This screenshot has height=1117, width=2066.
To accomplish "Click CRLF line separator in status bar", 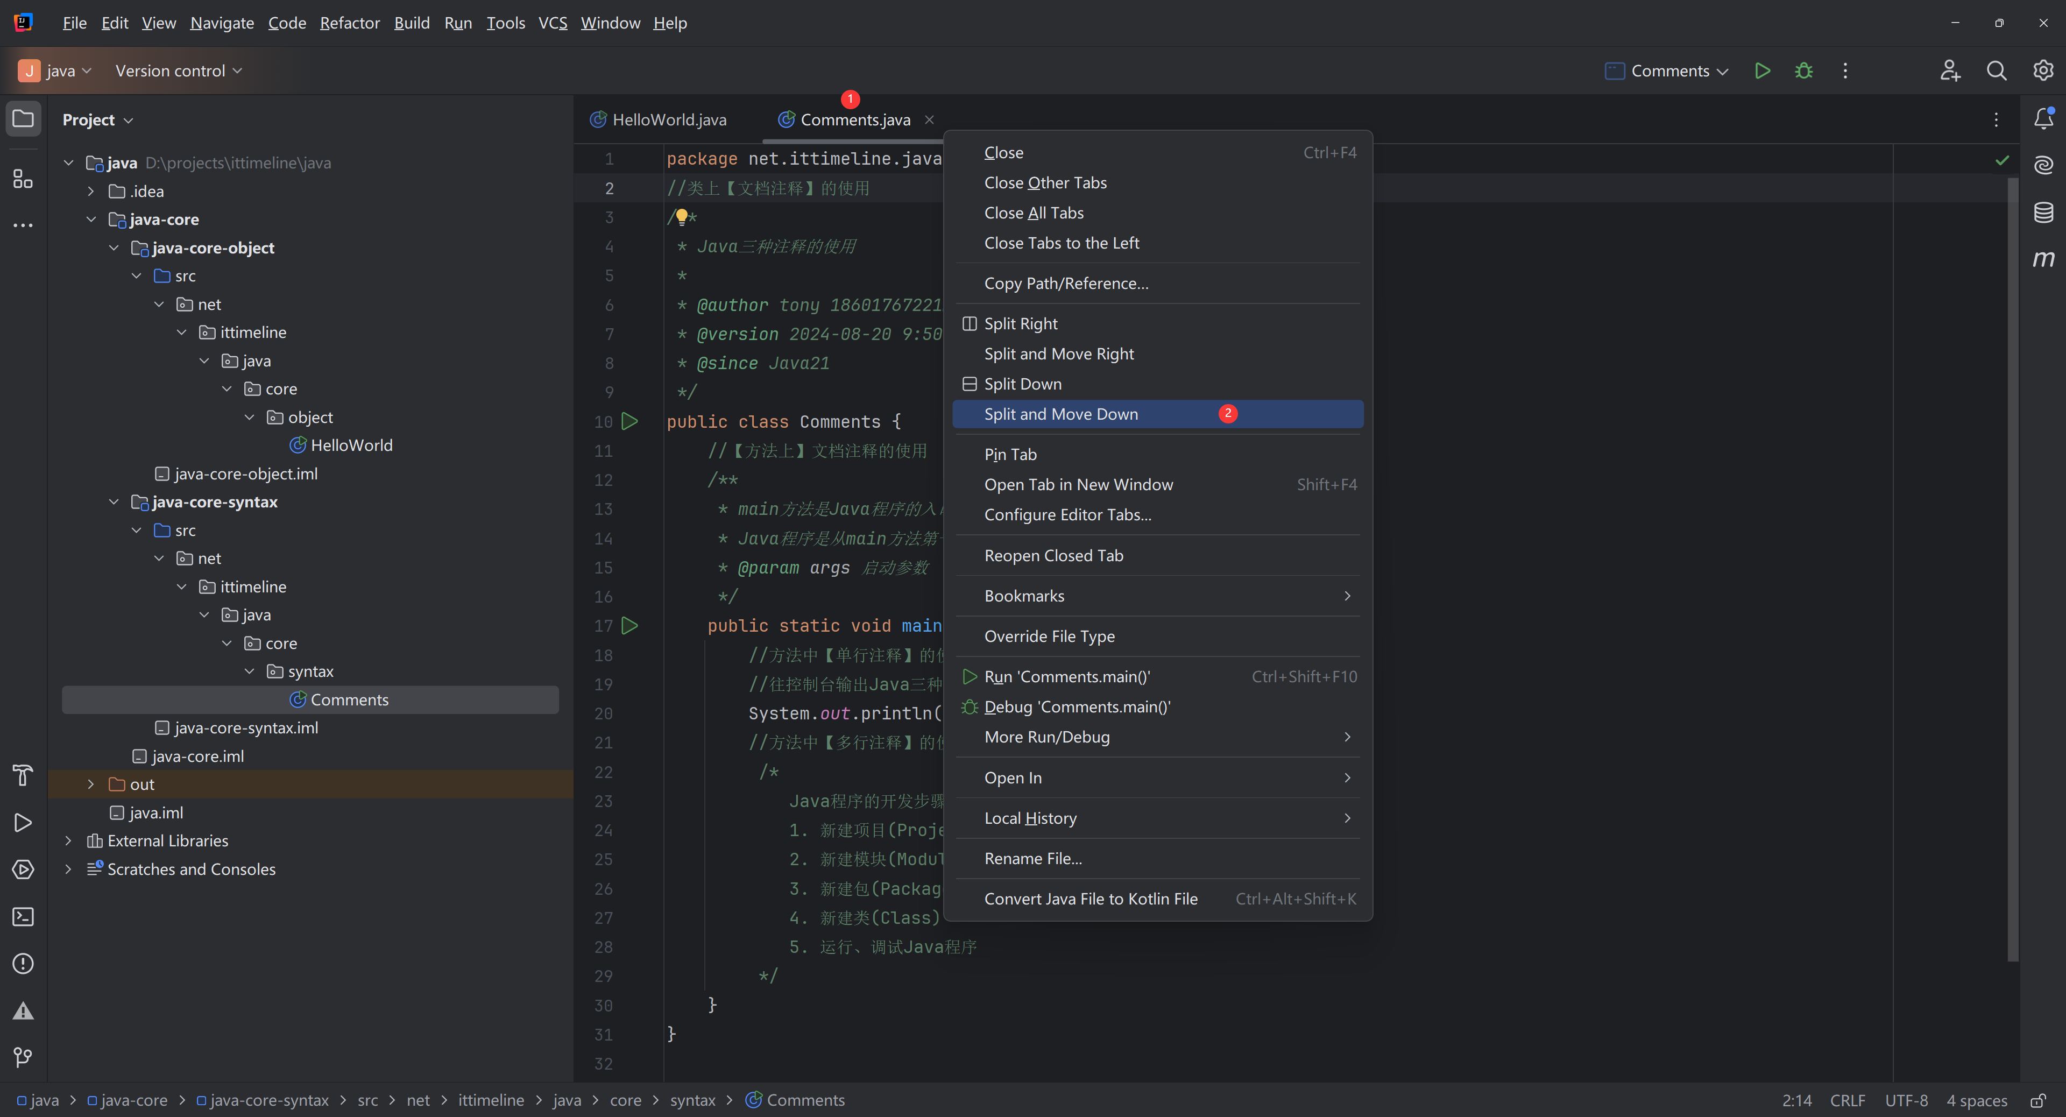I will click(1847, 1100).
